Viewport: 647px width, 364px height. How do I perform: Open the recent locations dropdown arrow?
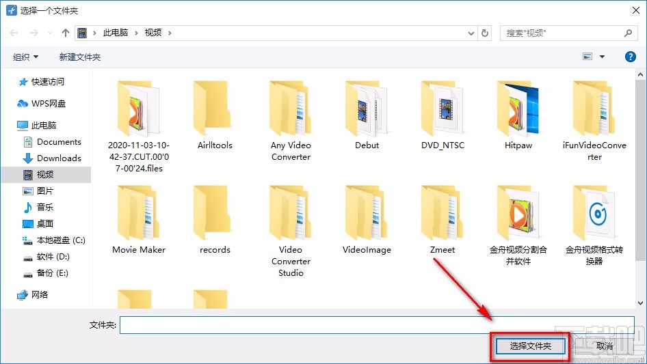[x=50, y=33]
